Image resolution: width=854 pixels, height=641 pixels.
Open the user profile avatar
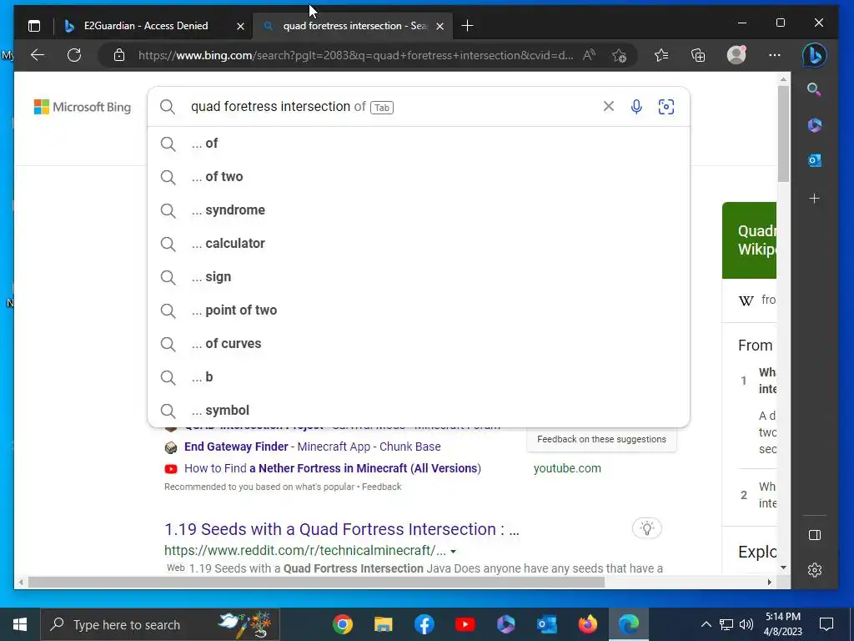[736, 55]
